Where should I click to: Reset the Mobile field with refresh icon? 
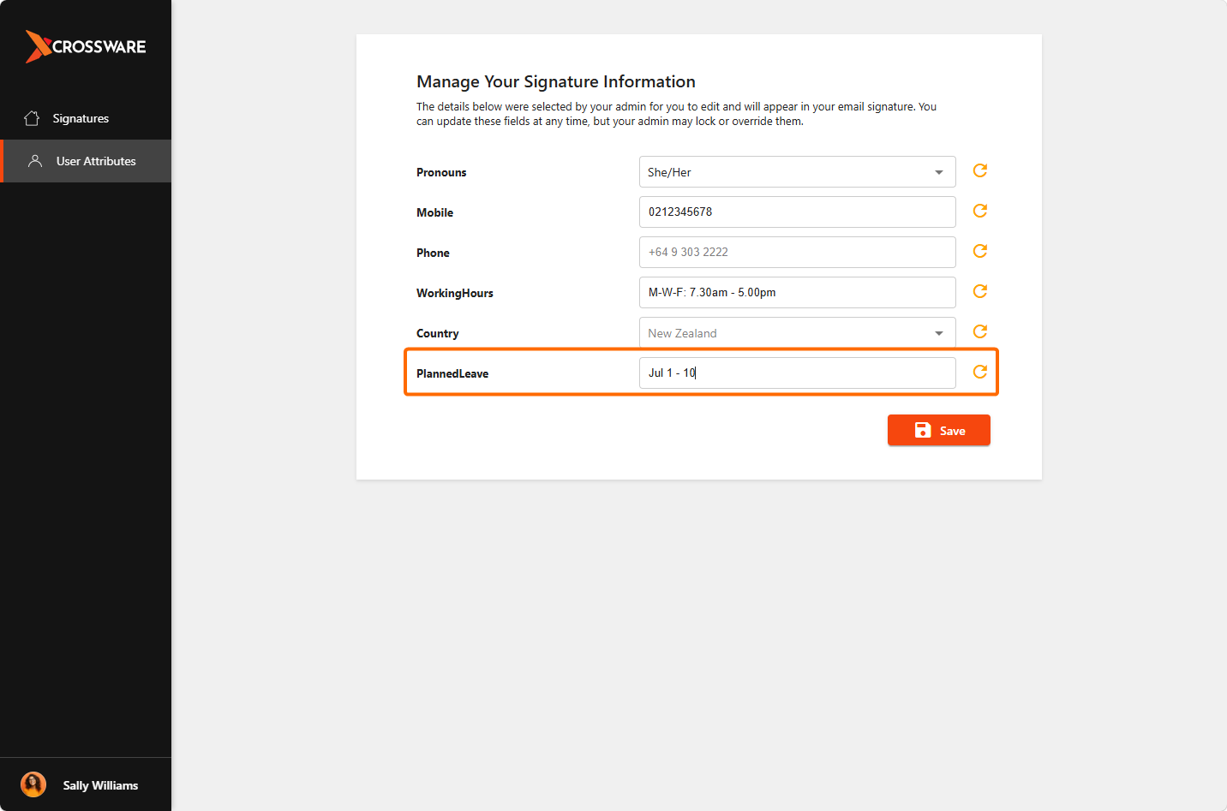[x=980, y=211]
